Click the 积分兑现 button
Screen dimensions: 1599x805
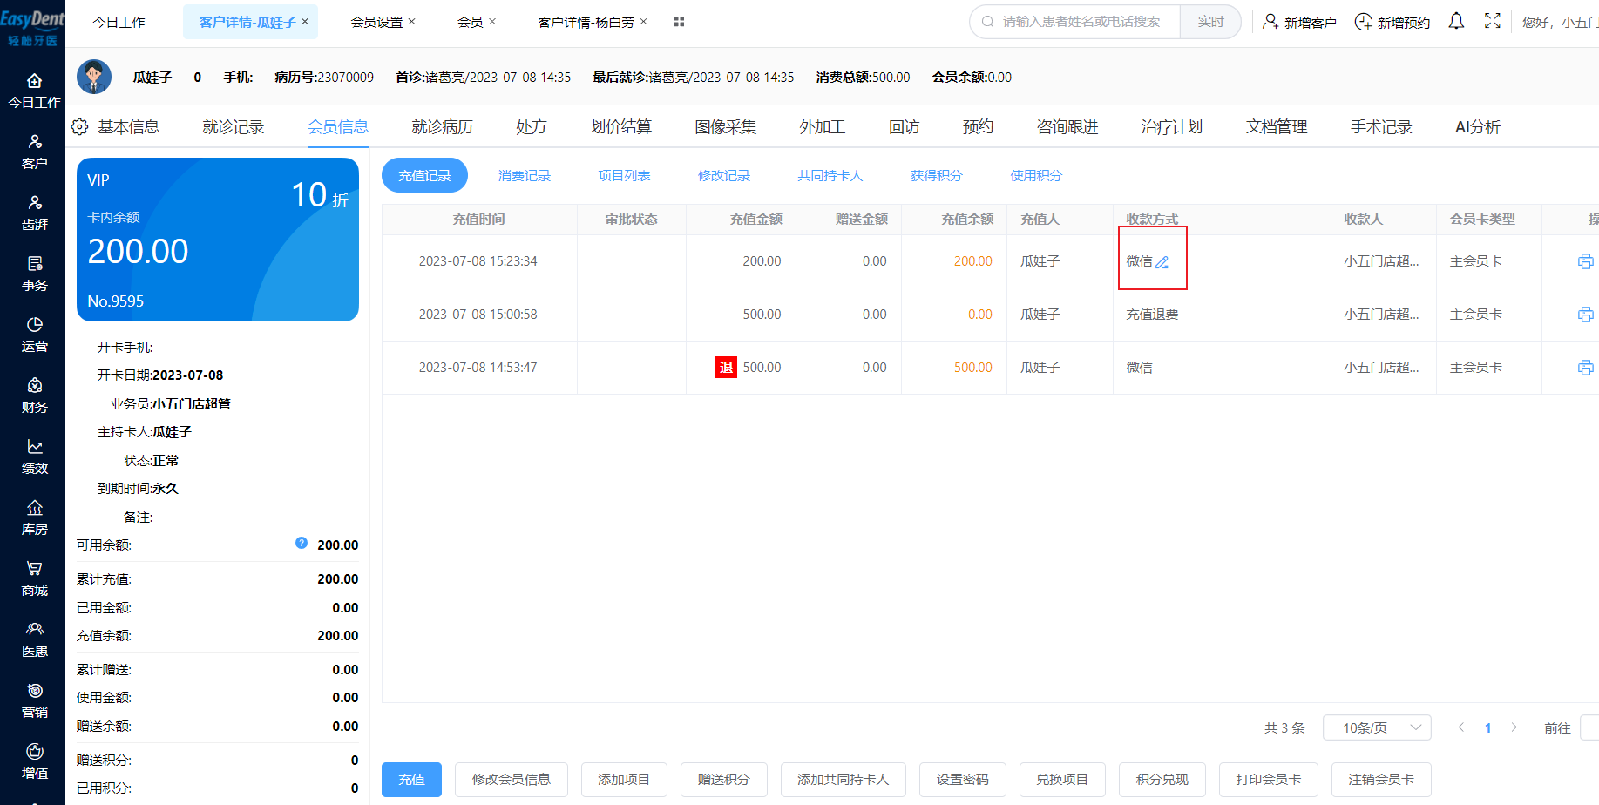click(x=1162, y=780)
